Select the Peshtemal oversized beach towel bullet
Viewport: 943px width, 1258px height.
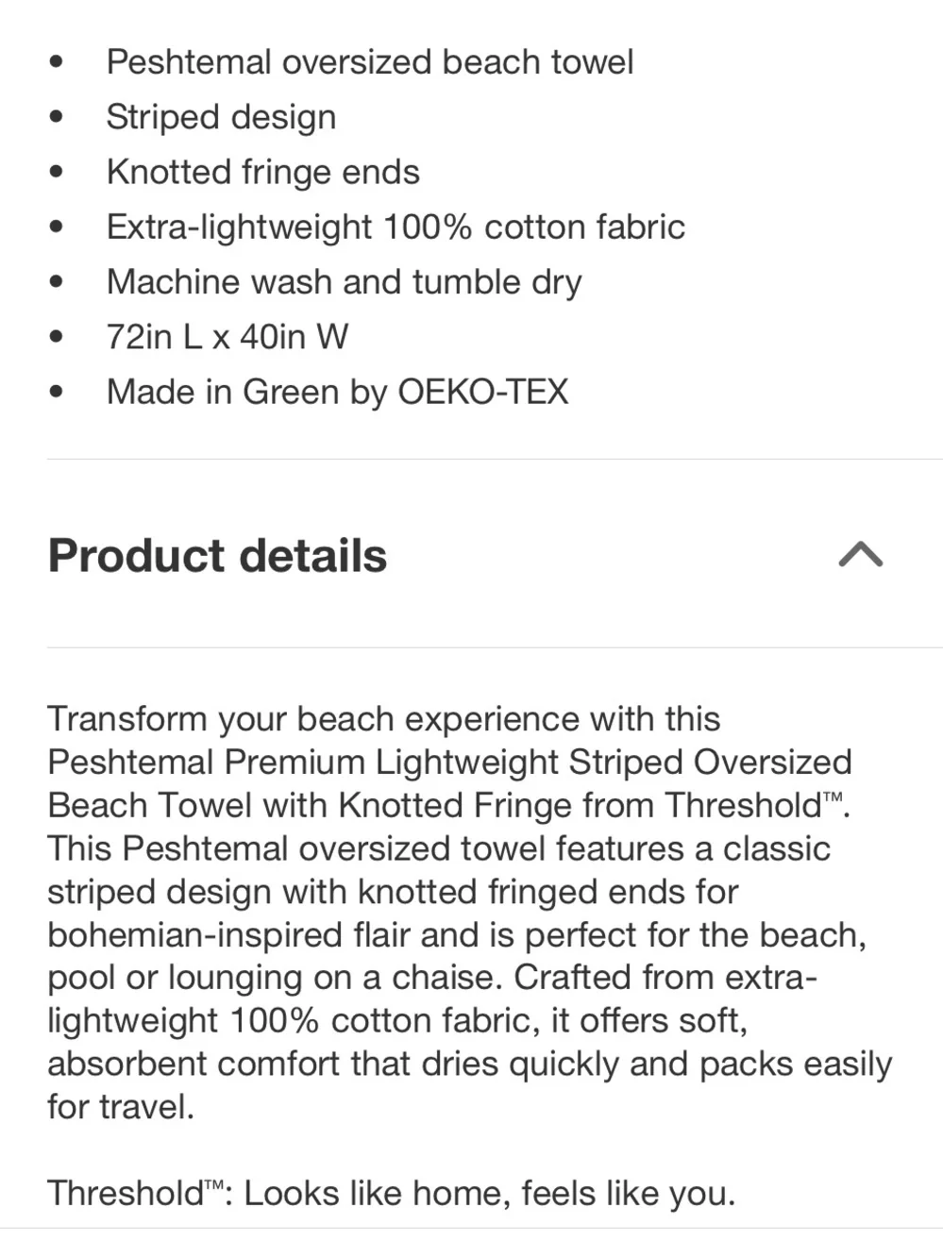(369, 62)
